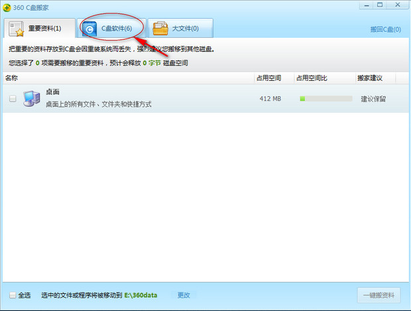Check the 桌面 row checkbox
This screenshot has width=411, height=311.
13,99
